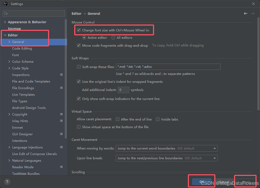Click the settings panel vertical scrollbar
Image resolution: width=260 pixels, height=188 pixels.
(x=258, y=64)
